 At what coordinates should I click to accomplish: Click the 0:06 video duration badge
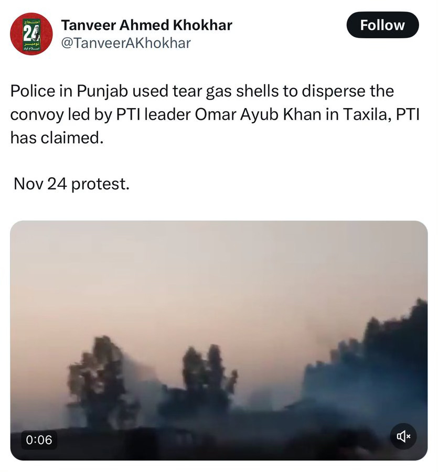39,440
